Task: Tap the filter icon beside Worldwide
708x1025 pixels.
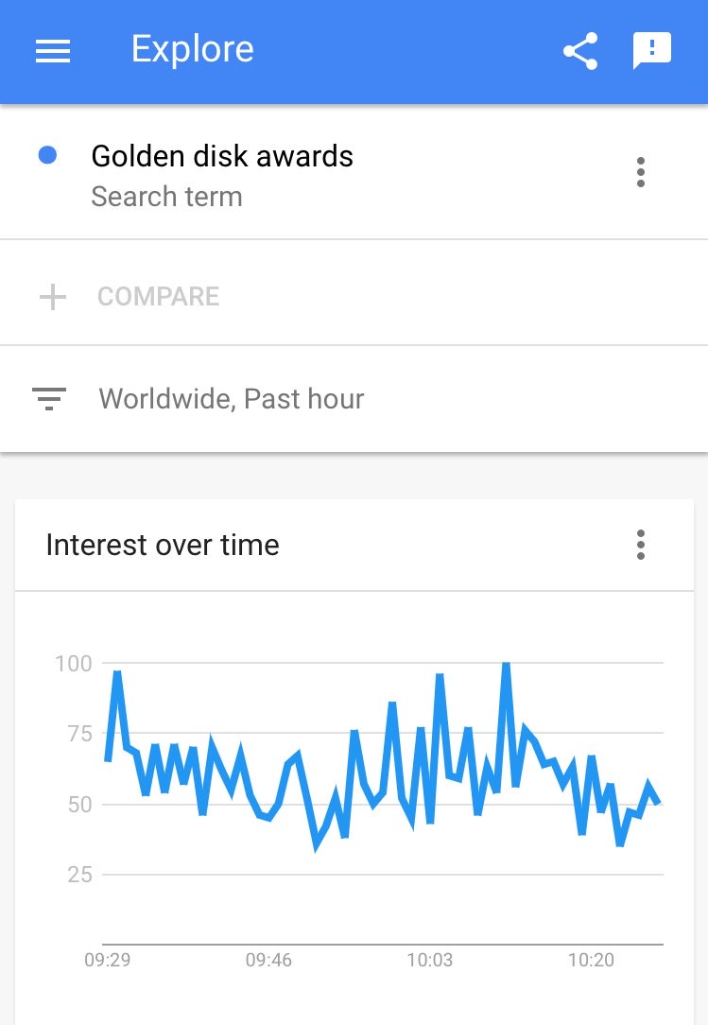Action: click(x=48, y=399)
